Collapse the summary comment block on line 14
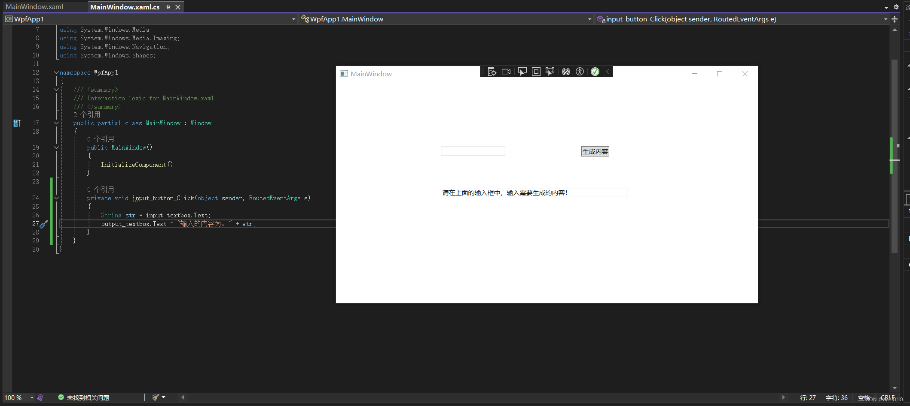Image resolution: width=910 pixels, height=406 pixels. point(56,90)
